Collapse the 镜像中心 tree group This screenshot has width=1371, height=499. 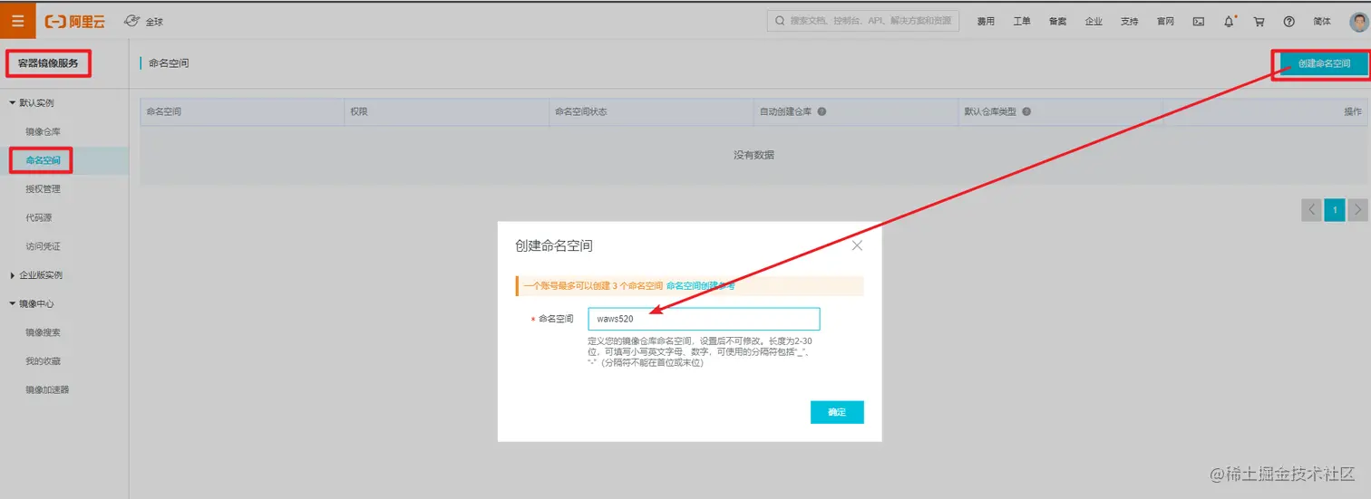(x=33, y=303)
